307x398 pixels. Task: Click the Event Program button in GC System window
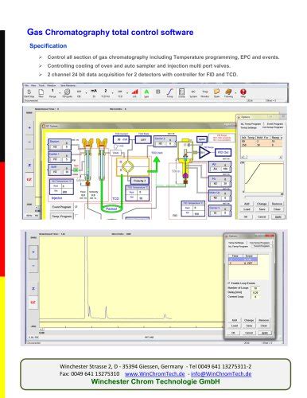point(61,207)
